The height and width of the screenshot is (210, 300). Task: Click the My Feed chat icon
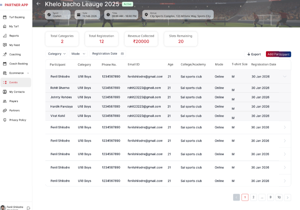(x=5, y=45)
